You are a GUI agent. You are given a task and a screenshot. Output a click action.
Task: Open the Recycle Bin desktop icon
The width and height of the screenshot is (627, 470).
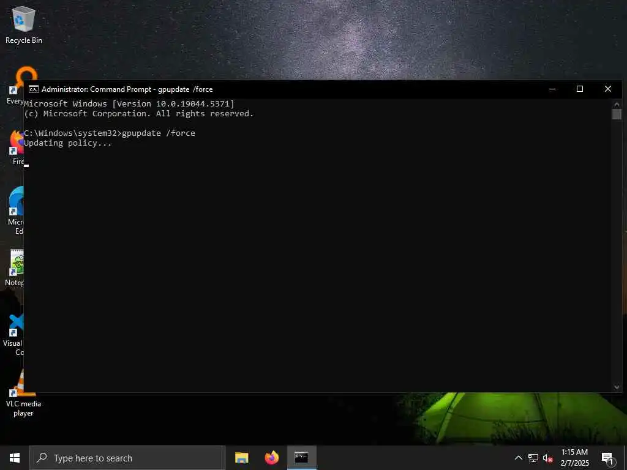24,24
